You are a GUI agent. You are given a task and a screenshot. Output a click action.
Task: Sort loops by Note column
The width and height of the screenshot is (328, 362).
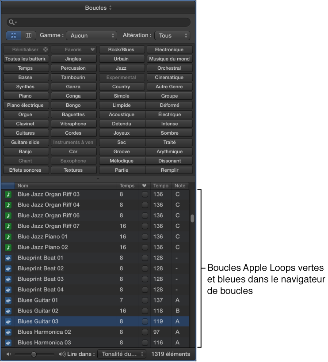click(x=180, y=186)
